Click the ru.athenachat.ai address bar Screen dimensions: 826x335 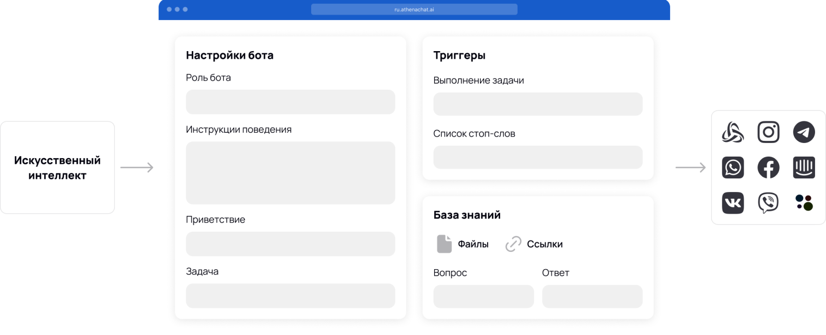point(414,9)
